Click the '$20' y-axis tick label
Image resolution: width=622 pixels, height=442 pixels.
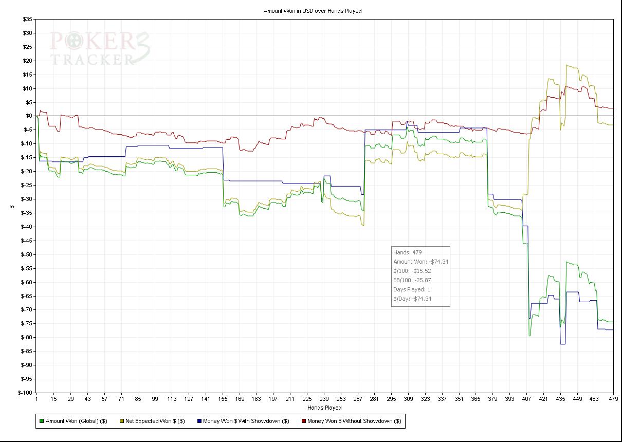tap(28, 61)
